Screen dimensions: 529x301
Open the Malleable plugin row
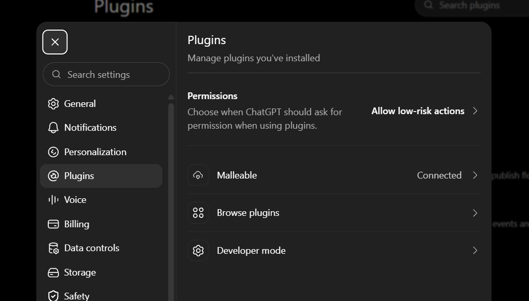tap(333, 175)
